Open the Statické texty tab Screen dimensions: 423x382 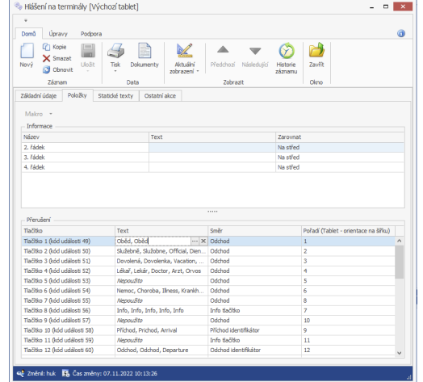(x=115, y=96)
